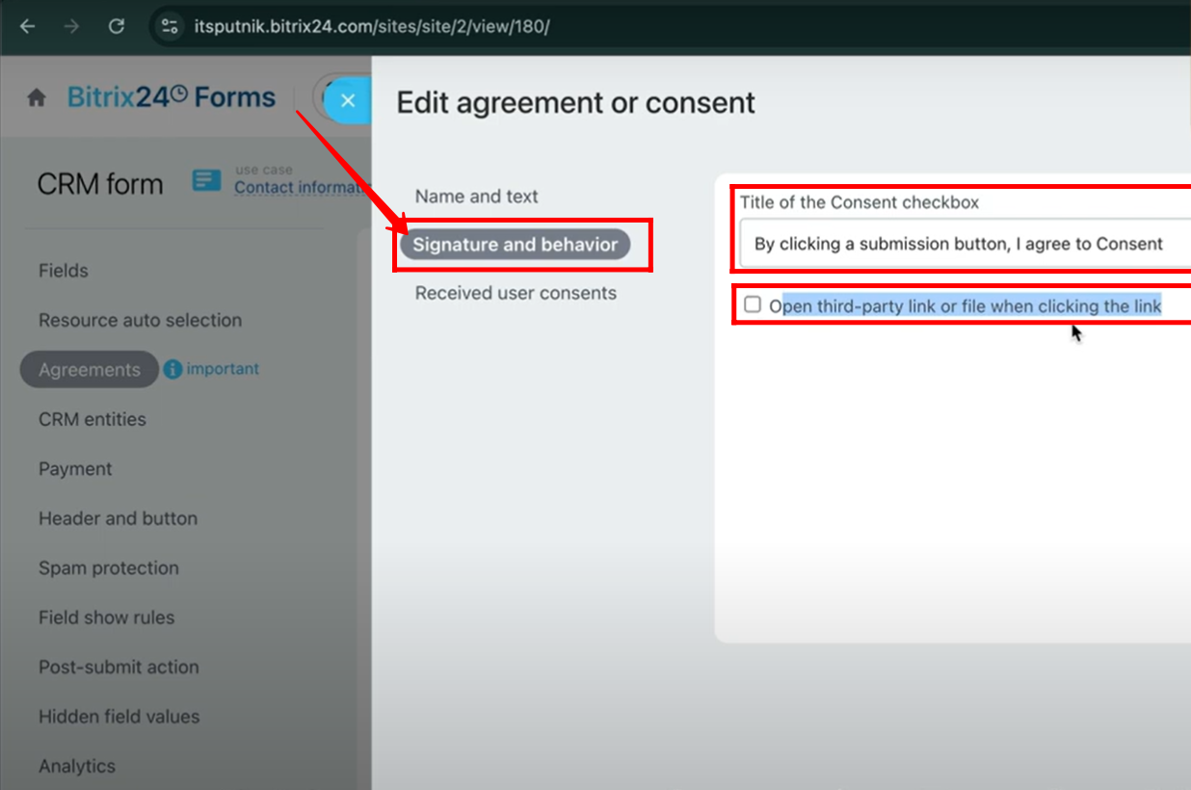Image resolution: width=1191 pixels, height=790 pixels.
Task: Click the Title of the Consent checkbox field
Action: [x=965, y=244]
